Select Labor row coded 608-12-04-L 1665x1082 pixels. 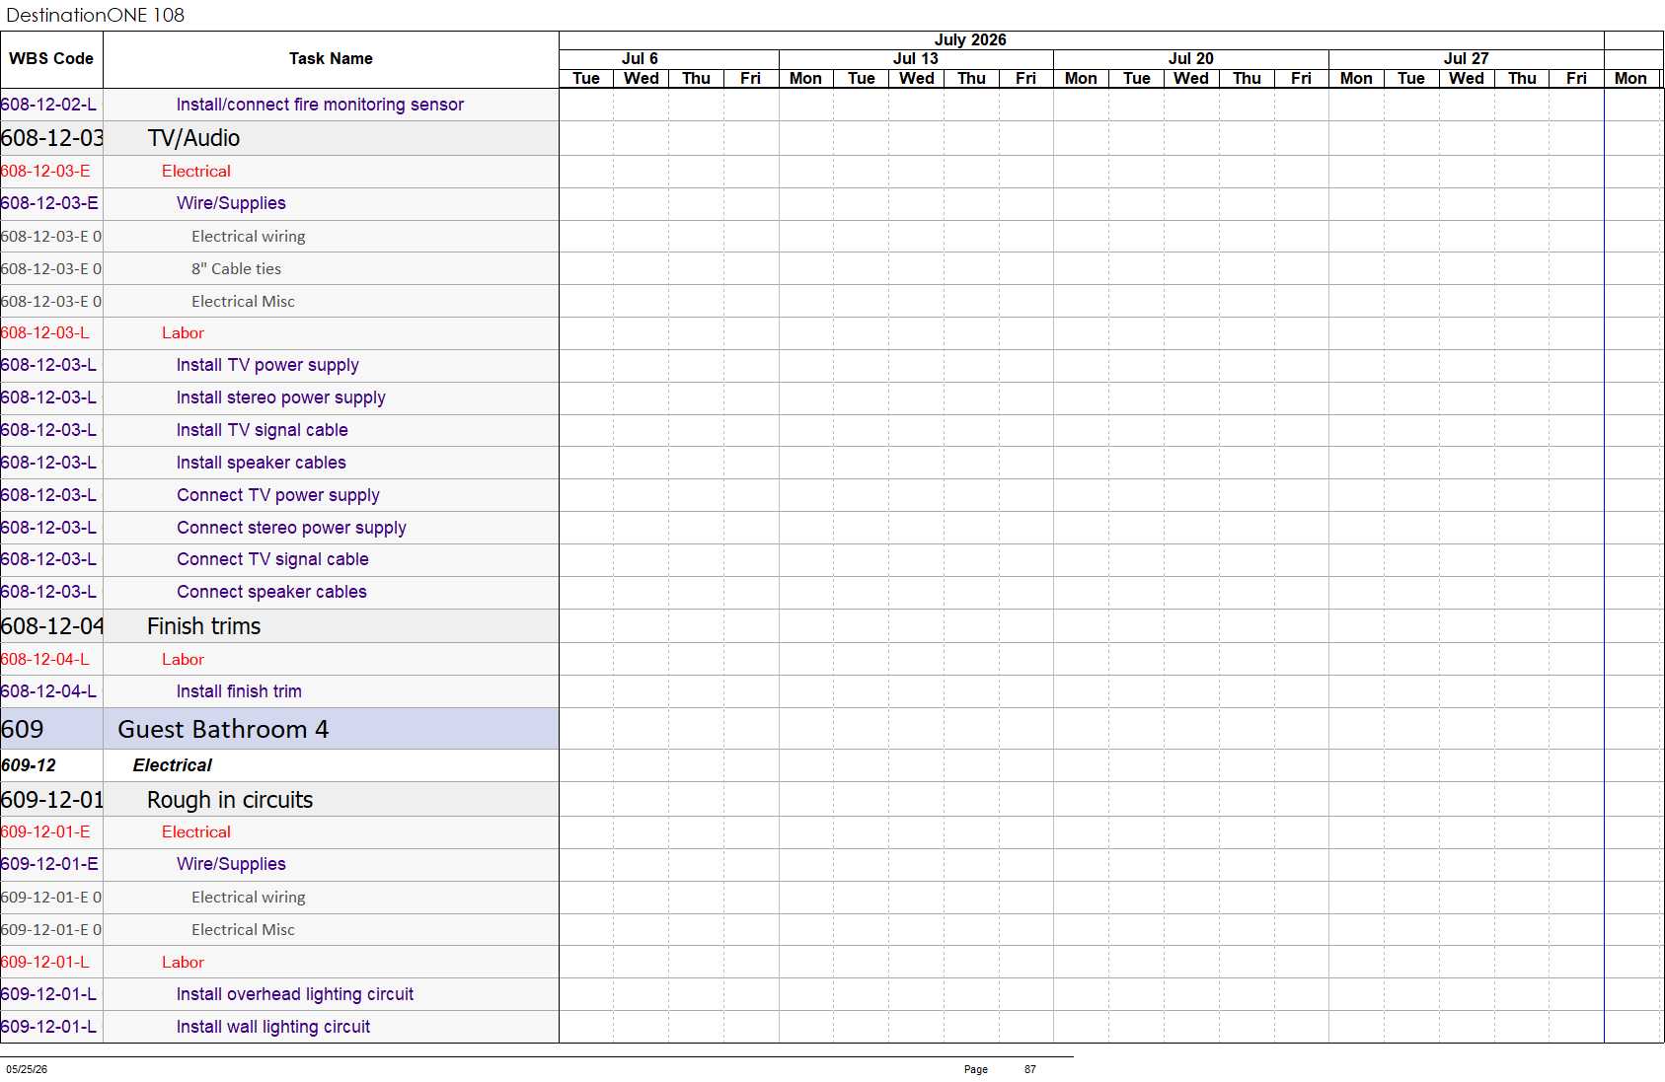[x=183, y=660]
